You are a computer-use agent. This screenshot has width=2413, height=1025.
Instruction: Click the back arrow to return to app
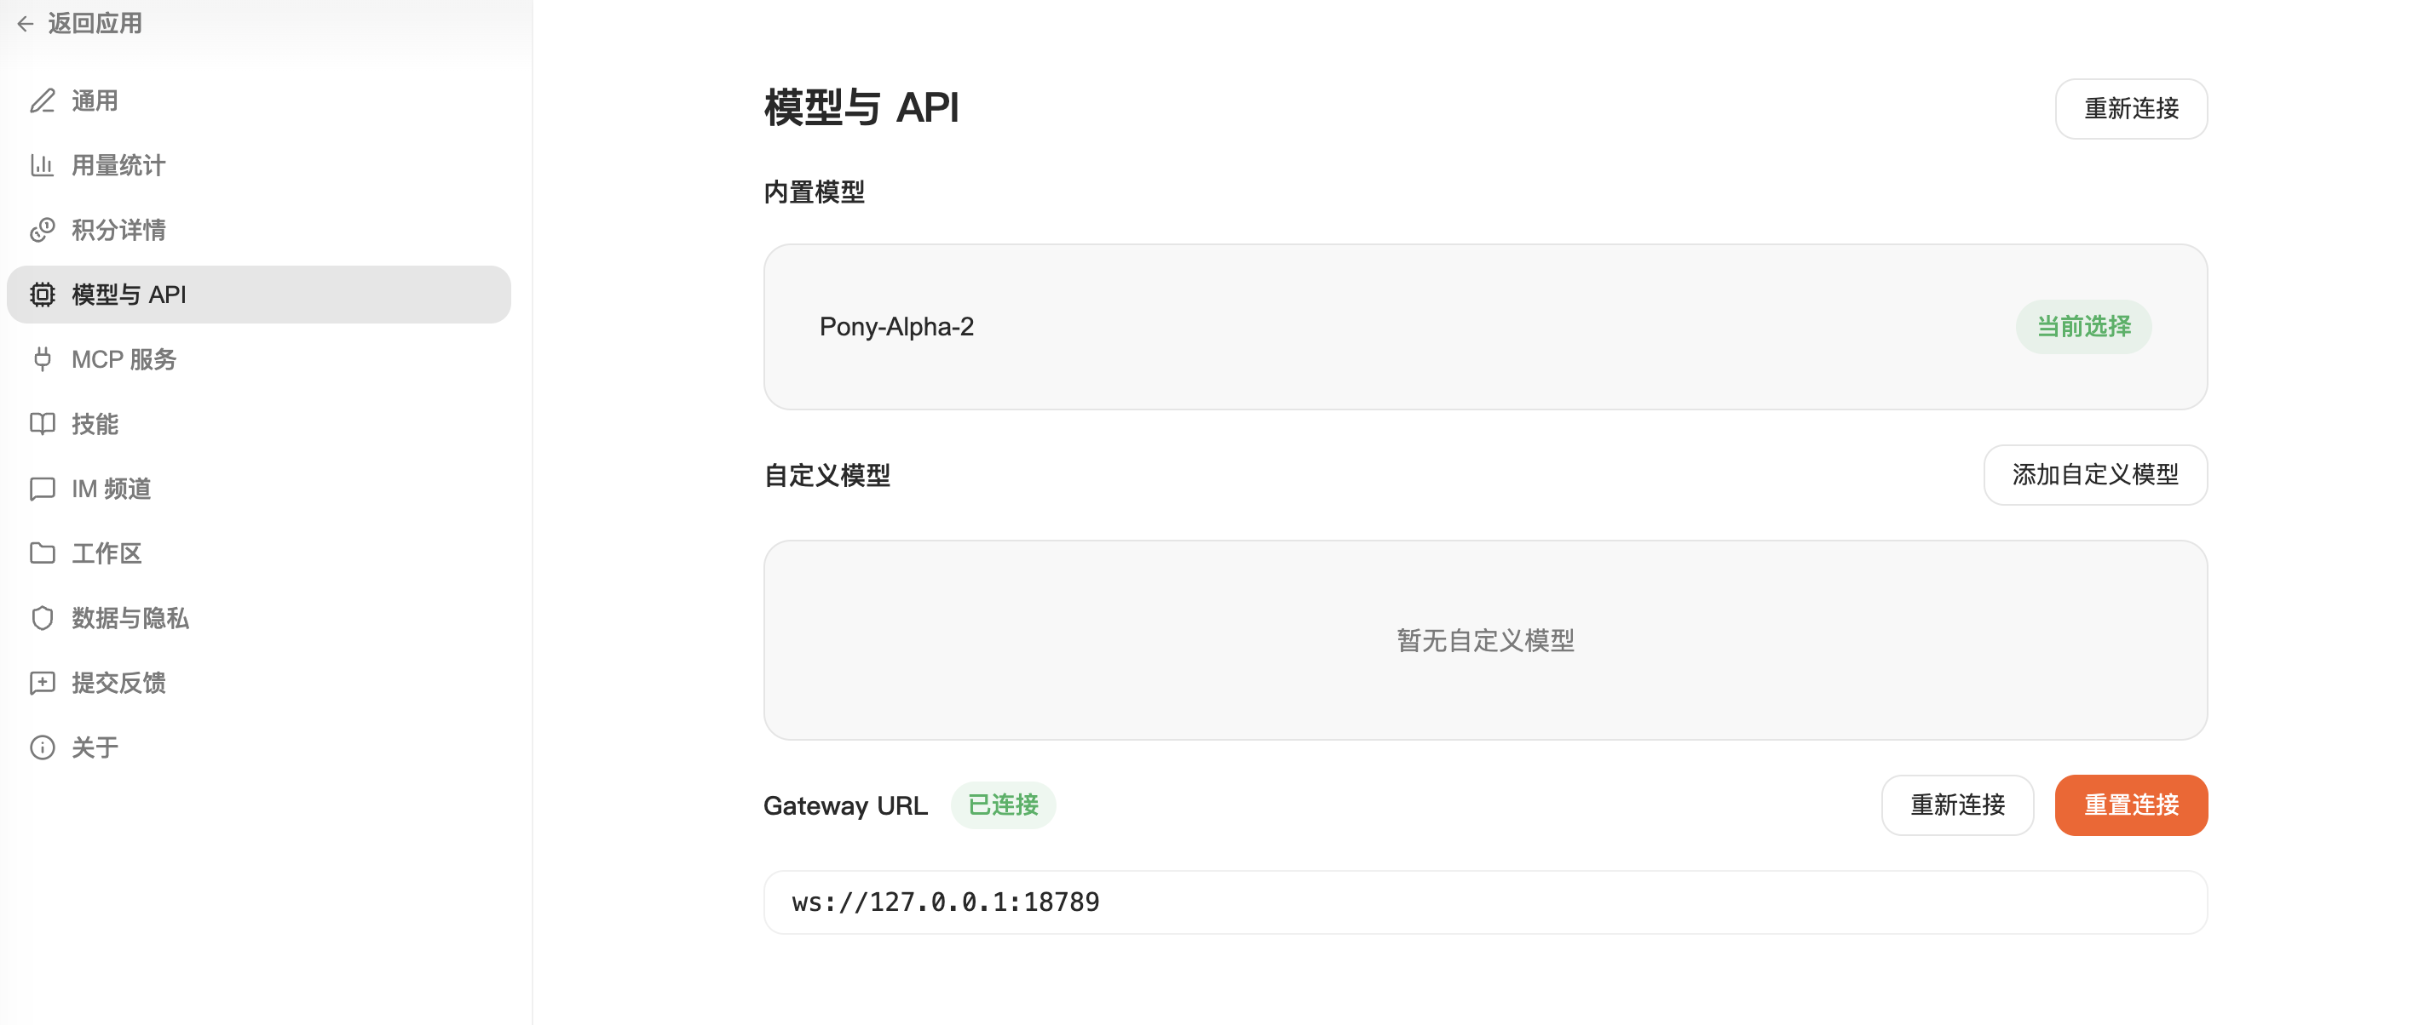[26, 23]
